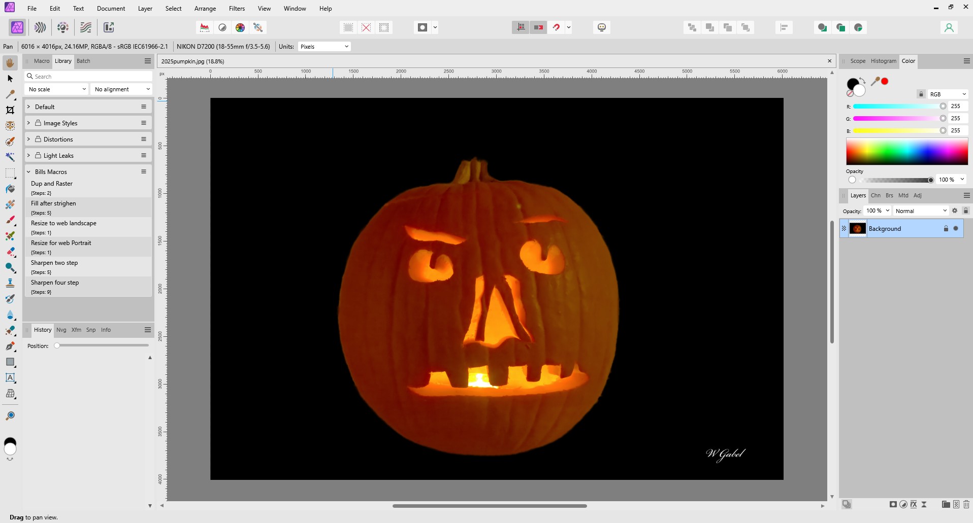This screenshot has height=523, width=973.
Task: Apply the Resize to web landscape macro
Action: point(63,223)
